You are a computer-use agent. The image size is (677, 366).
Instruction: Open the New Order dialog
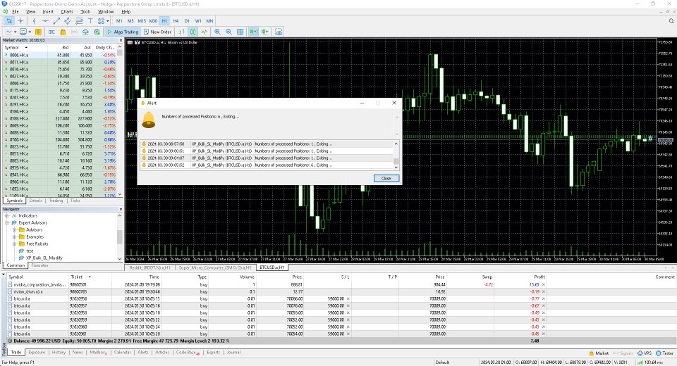pyautogui.click(x=157, y=32)
